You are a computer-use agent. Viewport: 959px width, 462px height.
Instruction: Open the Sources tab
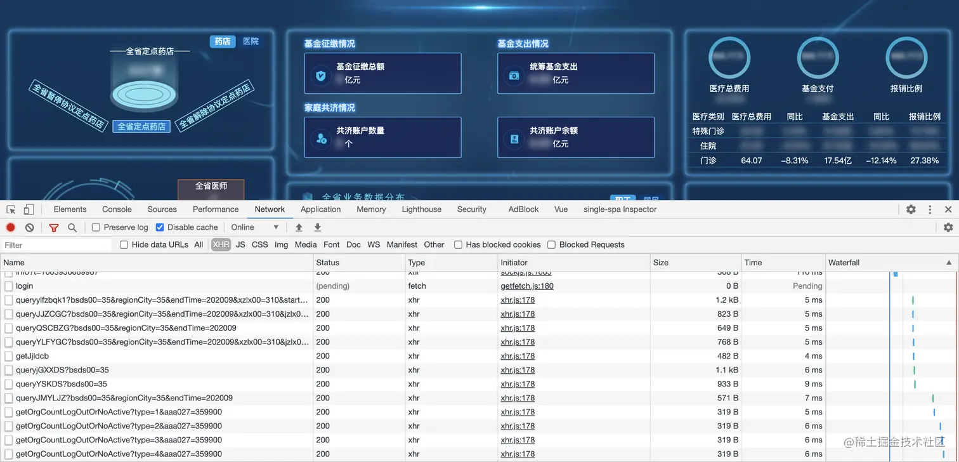162,209
